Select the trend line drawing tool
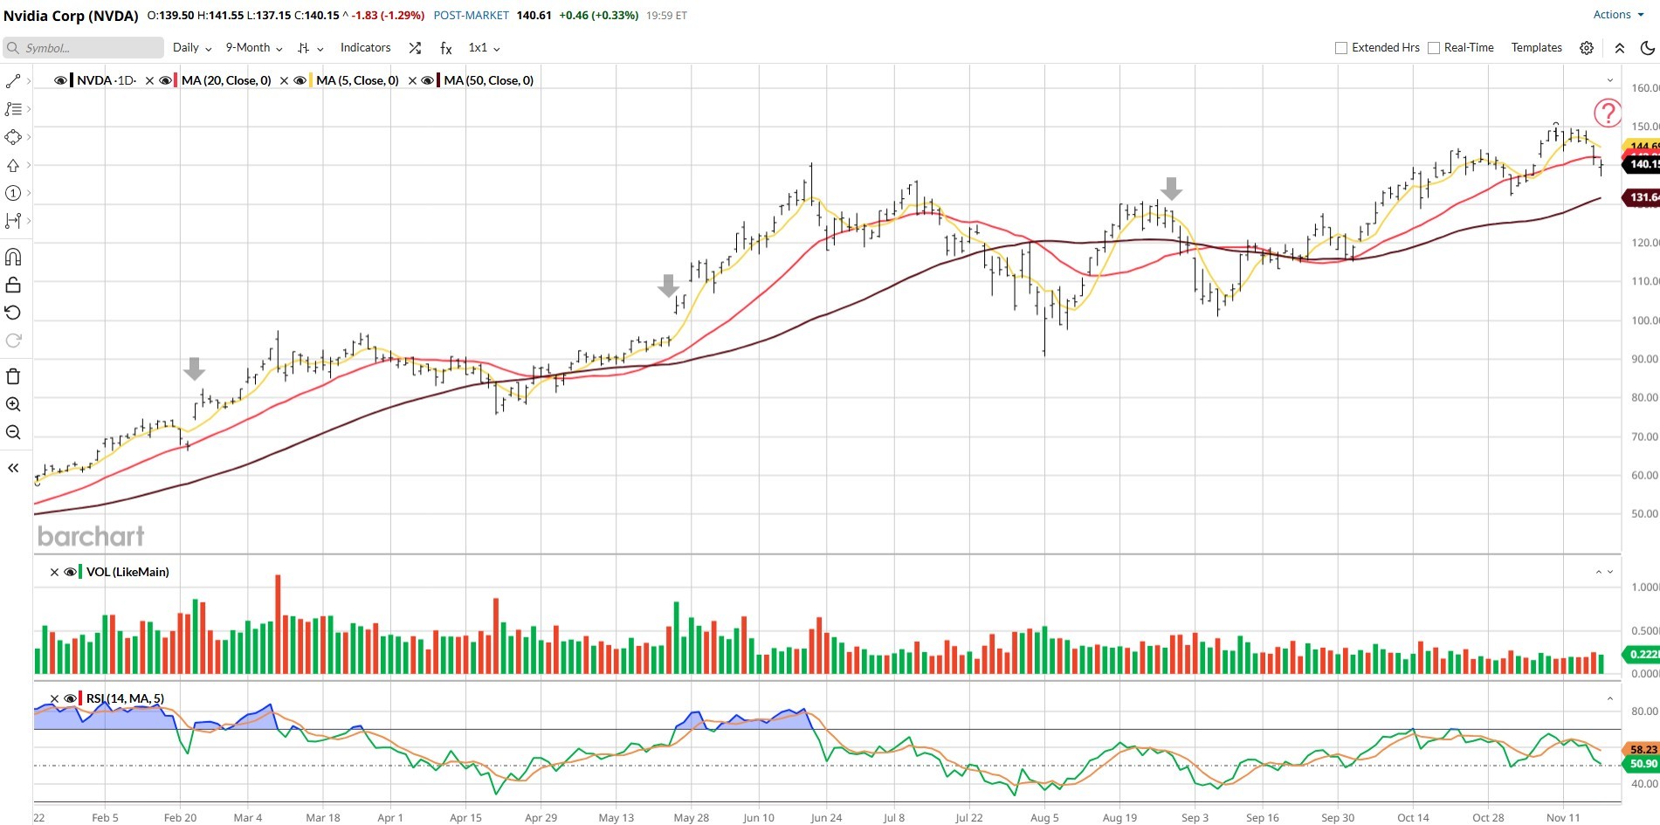This screenshot has height=825, width=1660. click(13, 81)
